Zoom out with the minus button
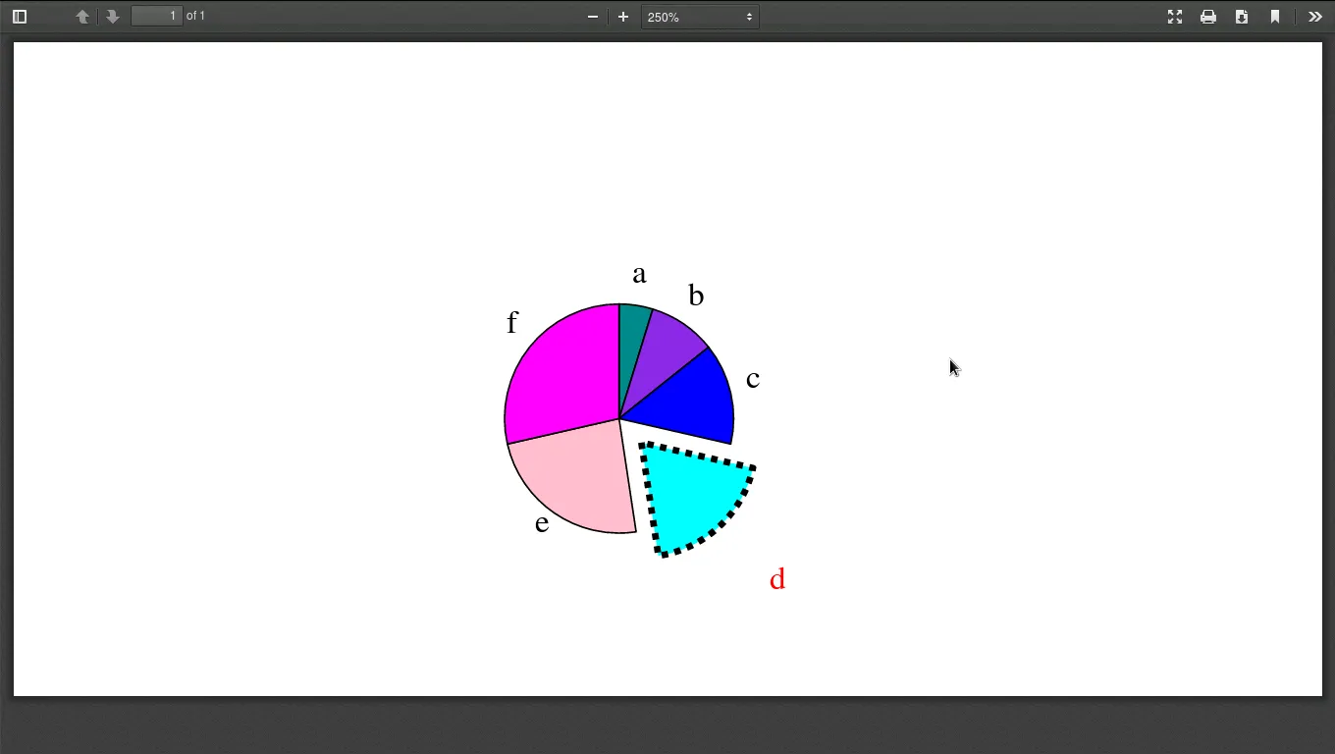 [593, 17]
